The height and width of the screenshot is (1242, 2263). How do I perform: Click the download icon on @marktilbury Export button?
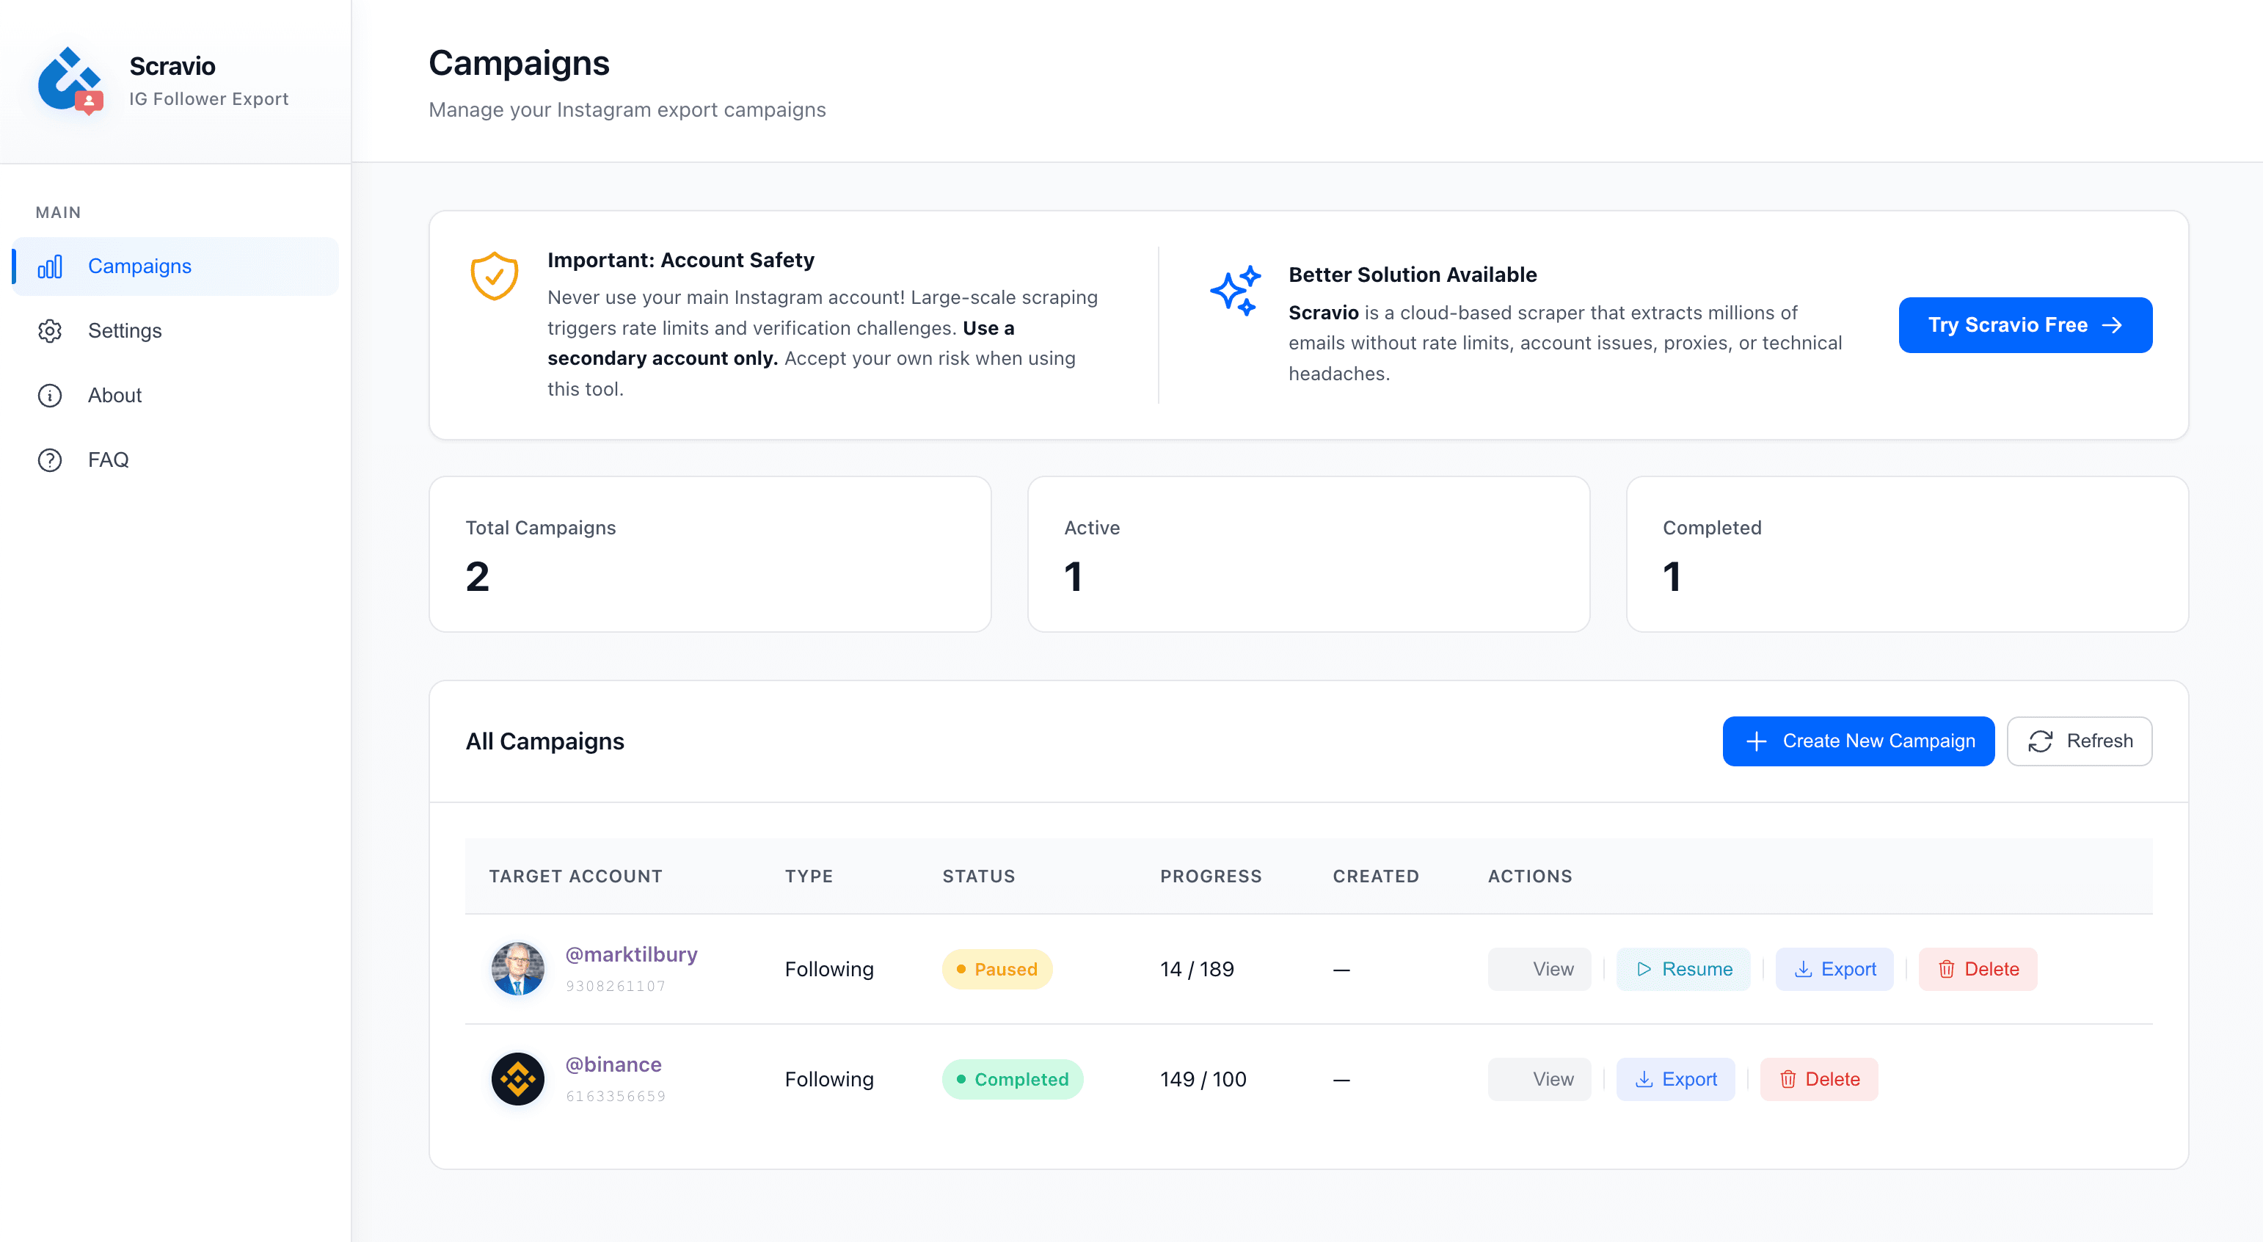click(x=1803, y=970)
